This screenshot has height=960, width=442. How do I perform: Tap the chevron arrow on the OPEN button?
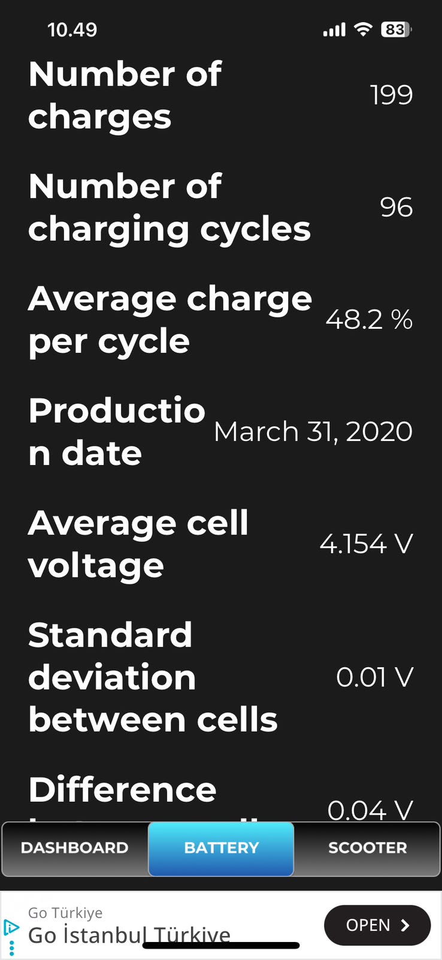tap(405, 925)
